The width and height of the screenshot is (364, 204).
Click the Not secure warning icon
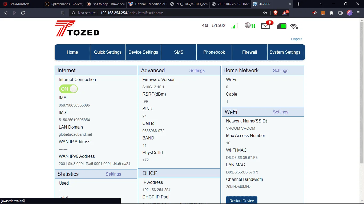click(x=73, y=13)
